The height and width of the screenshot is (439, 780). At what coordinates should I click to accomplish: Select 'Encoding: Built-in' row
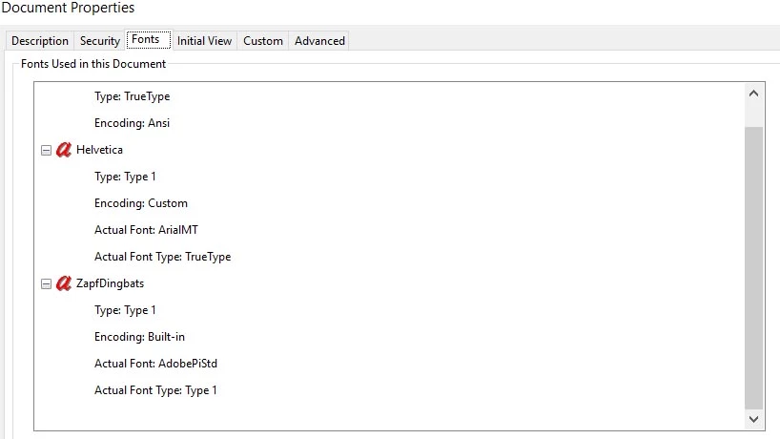click(x=139, y=337)
